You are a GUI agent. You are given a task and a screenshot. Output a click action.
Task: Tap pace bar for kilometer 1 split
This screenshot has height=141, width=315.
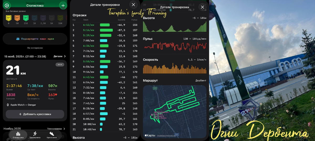click(x=105, y=25)
